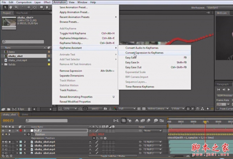Image resolution: width=233 pixels, height=159 pixels.
Task: Choose Save Animation Preset from the menu
Action: pyautogui.click(x=73, y=7)
